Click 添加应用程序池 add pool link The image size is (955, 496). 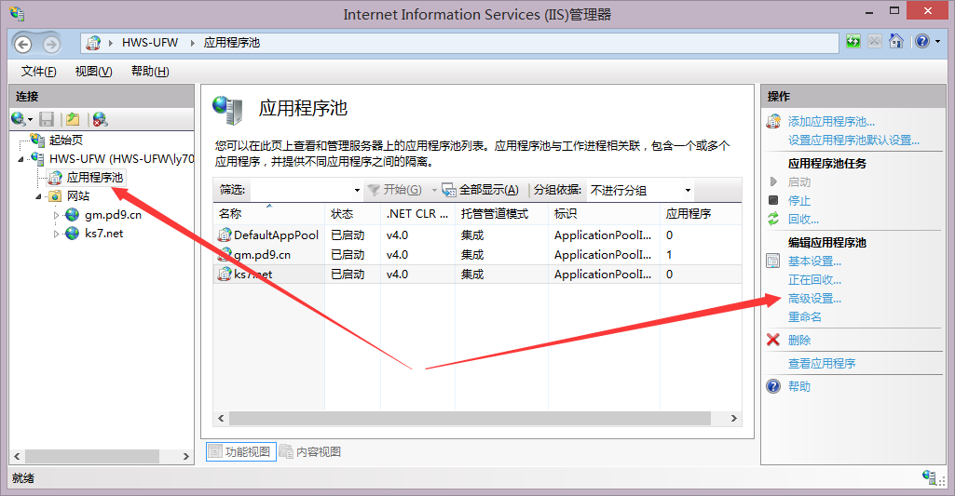[831, 122]
